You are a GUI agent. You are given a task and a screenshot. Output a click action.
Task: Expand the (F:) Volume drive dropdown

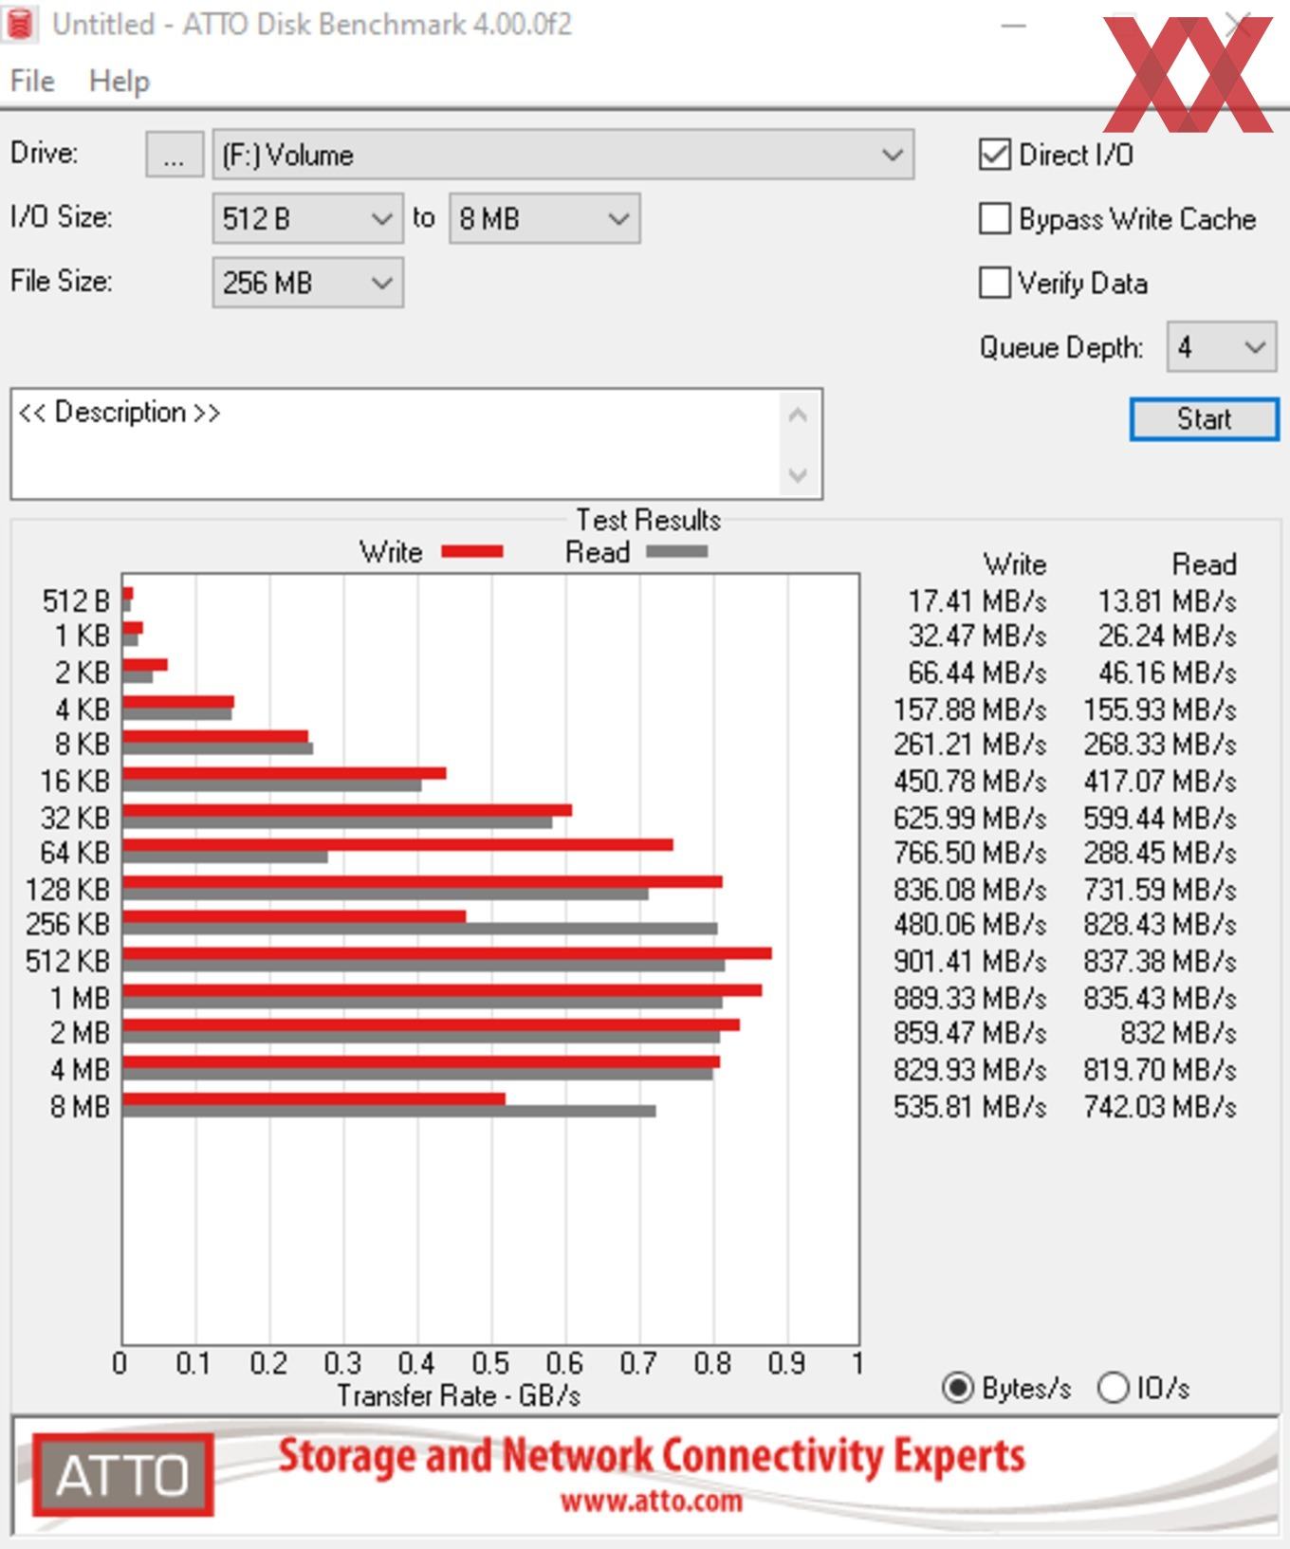click(x=563, y=155)
